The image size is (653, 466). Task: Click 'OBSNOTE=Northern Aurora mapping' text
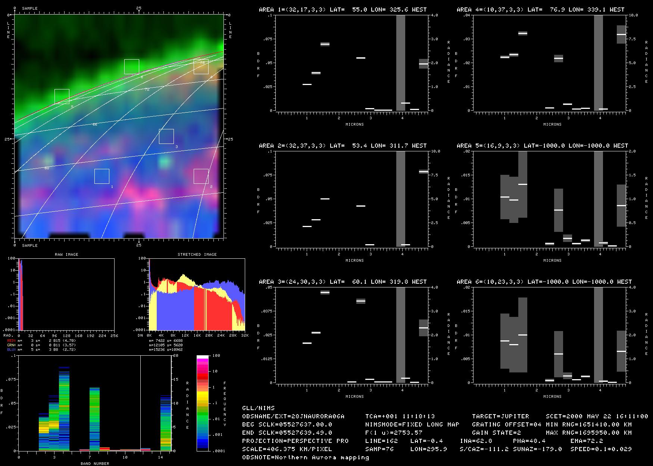click(306, 457)
